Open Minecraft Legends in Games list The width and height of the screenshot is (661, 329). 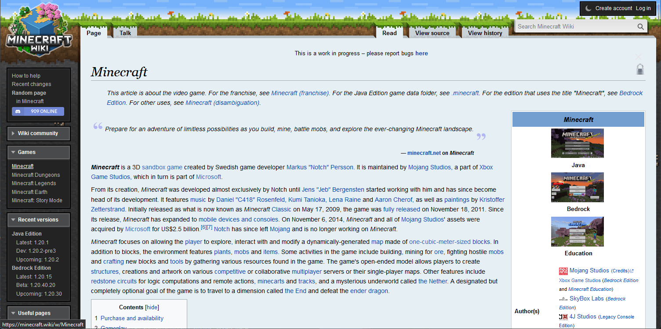(x=34, y=183)
